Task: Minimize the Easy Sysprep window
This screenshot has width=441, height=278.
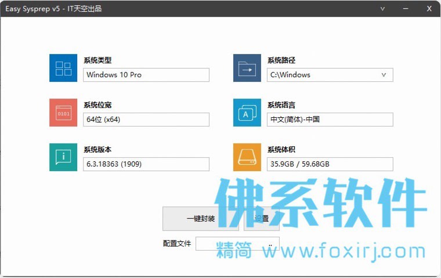Action: [x=406, y=9]
